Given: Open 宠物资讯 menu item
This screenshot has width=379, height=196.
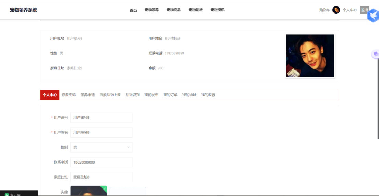Looking at the screenshot, I should [x=217, y=10].
